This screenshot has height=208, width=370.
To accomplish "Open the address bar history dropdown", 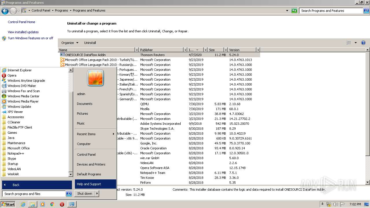I will point(287,11).
